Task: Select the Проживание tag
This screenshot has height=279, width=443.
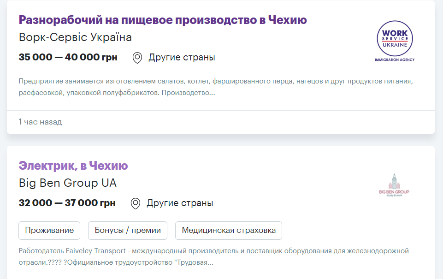Action: [x=49, y=231]
